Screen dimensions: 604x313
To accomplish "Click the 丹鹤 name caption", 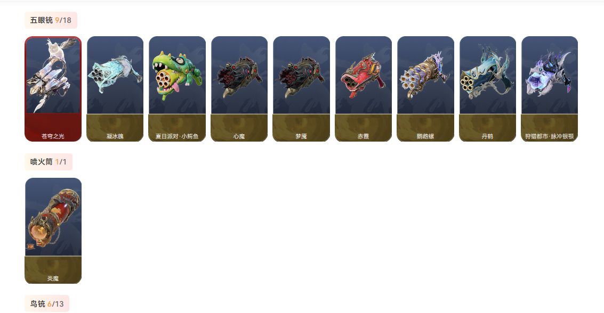I will [488, 136].
